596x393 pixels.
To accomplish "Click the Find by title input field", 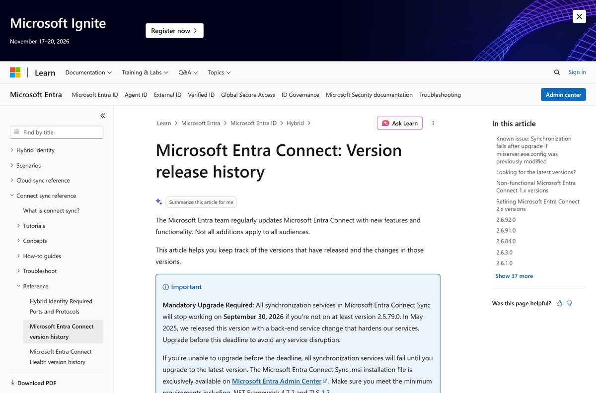I will (x=57, y=132).
